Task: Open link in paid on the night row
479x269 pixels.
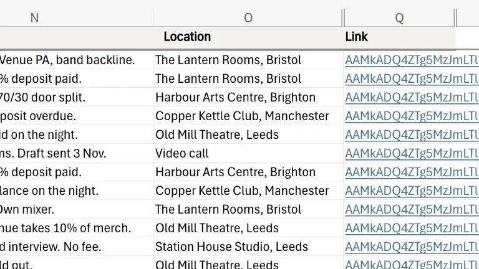Action: [x=412, y=134]
